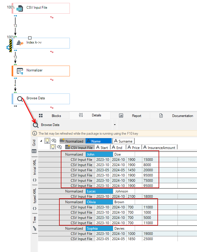Select the CSV Input File block icon

point(20,8)
